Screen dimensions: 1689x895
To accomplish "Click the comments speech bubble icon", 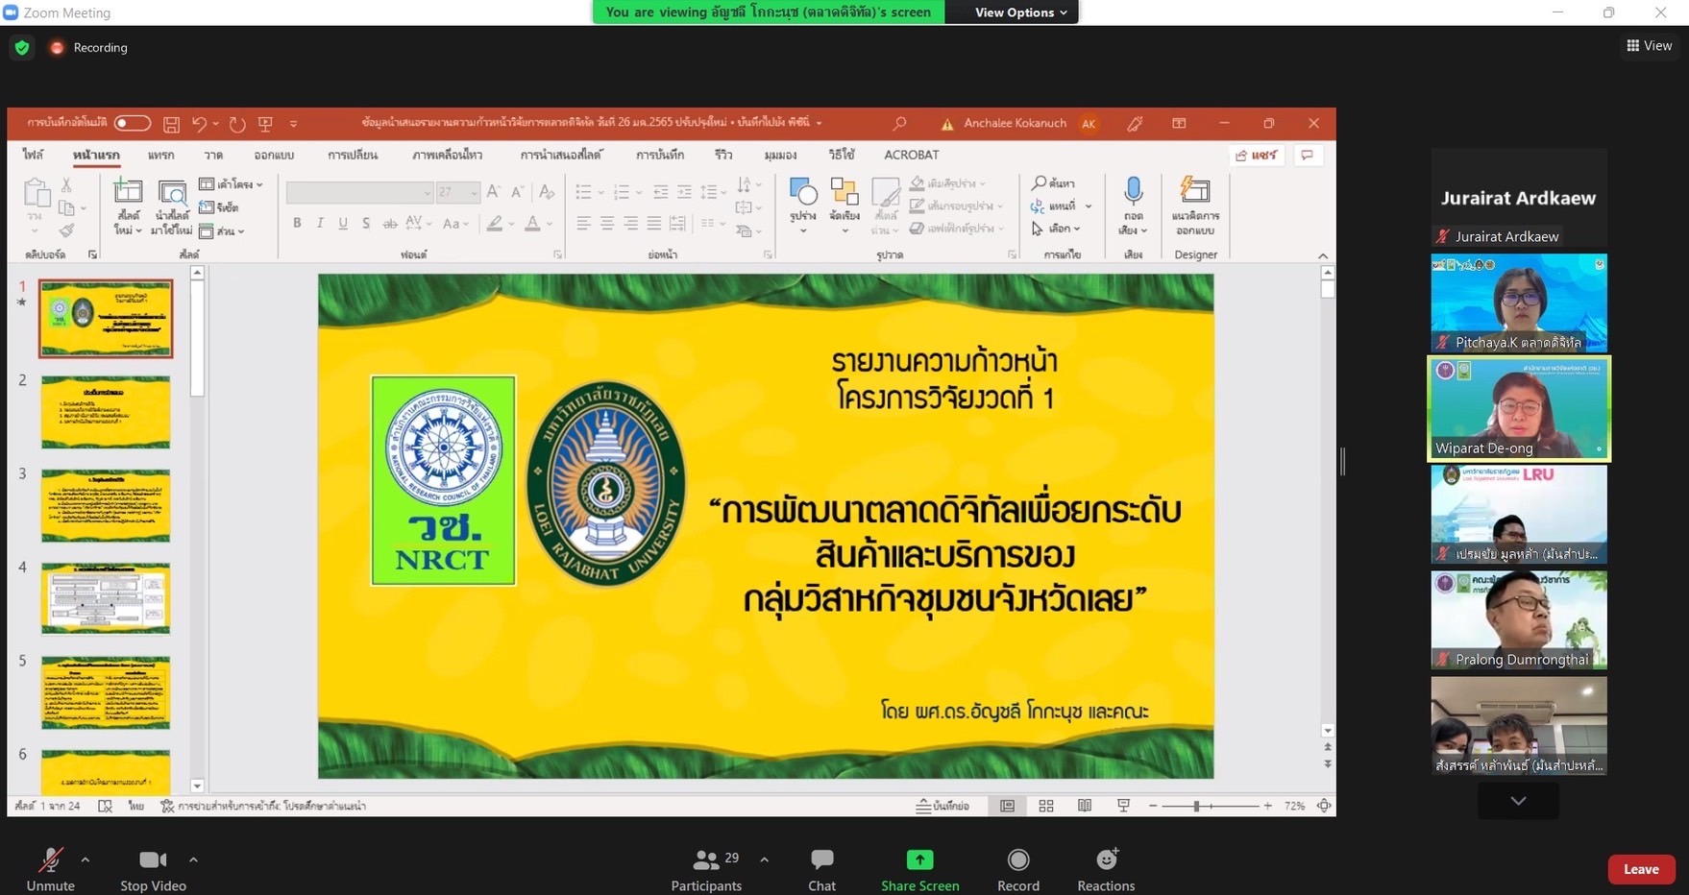I will pyautogui.click(x=1307, y=155).
